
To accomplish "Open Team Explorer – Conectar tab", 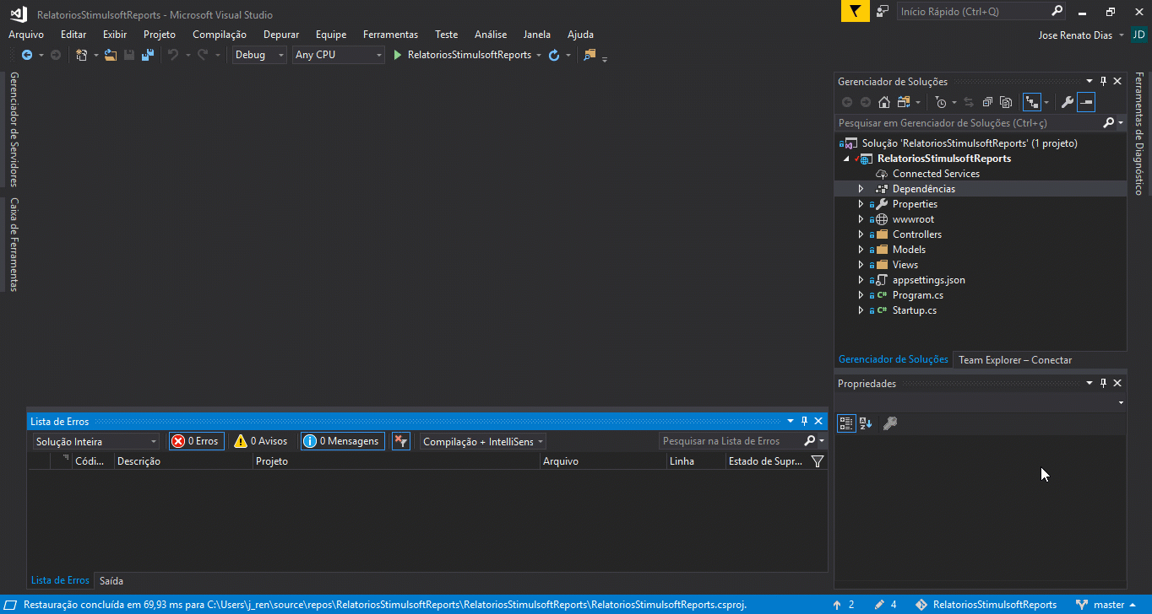I will coord(1014,360).
